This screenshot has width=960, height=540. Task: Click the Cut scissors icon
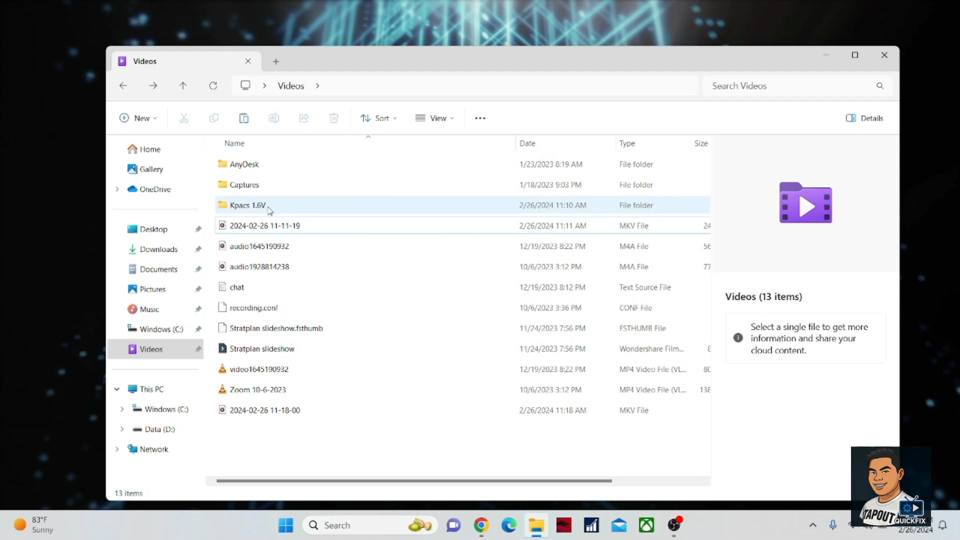pyautogui.click(x=184, y=118)
